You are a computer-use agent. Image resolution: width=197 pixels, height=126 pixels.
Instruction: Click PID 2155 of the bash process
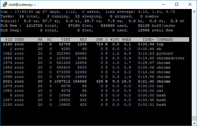tap(8, 105)
